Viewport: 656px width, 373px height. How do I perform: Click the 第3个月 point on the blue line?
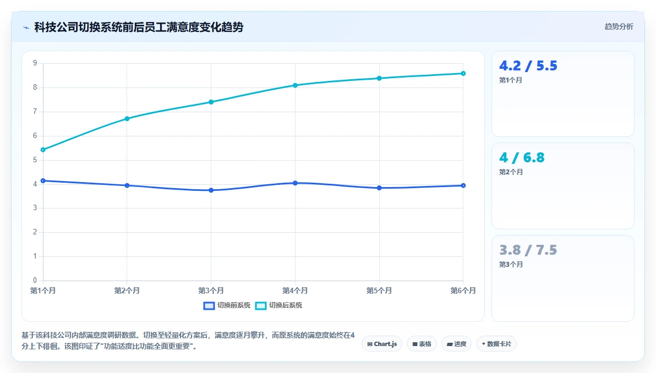(211, 190)
